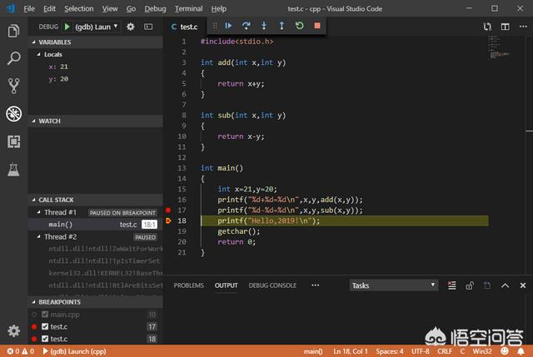533x357 pixels.
Task: Toggle output scroll lock
Action: [x=470, y=285]
